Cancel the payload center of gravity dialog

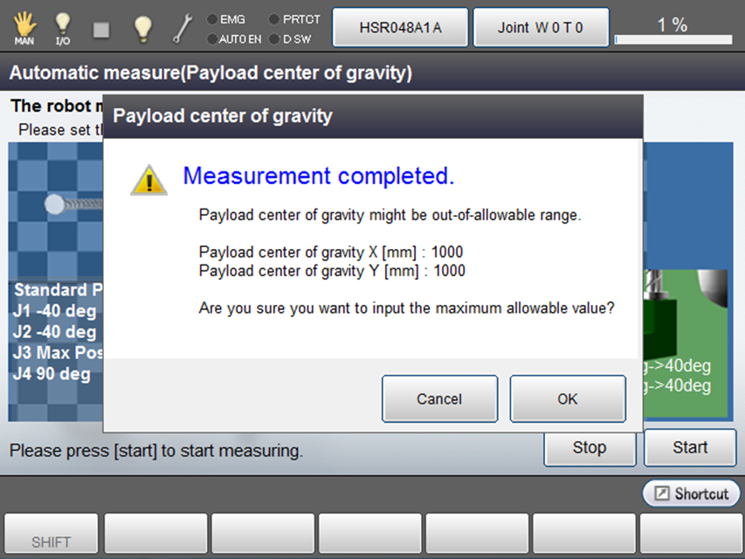click(439, 399)
